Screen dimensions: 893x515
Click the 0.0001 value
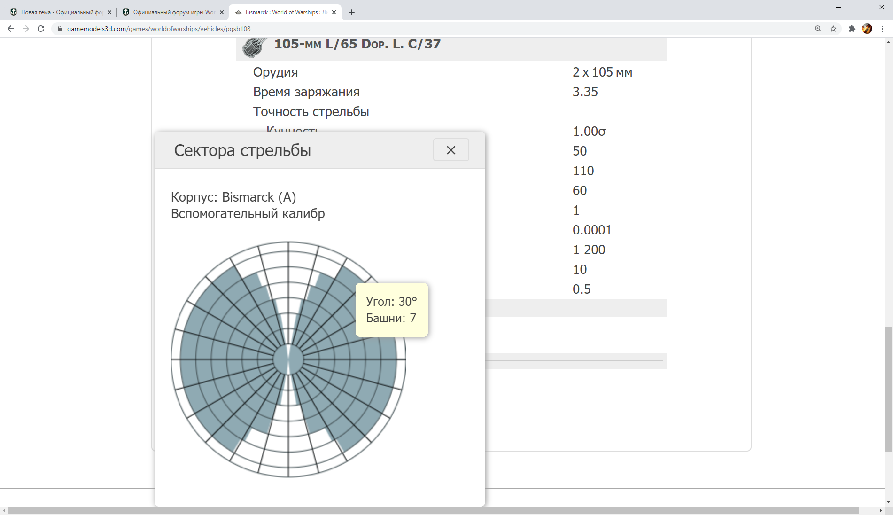coord(592,230)
